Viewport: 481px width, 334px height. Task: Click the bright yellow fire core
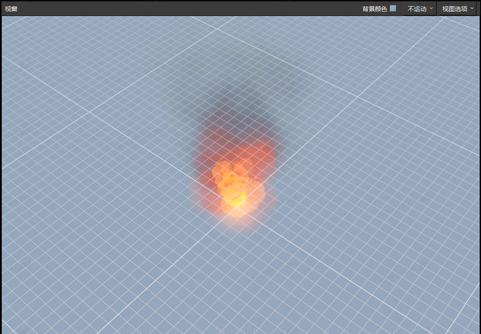pyautogui.click(x=238, y=200)
